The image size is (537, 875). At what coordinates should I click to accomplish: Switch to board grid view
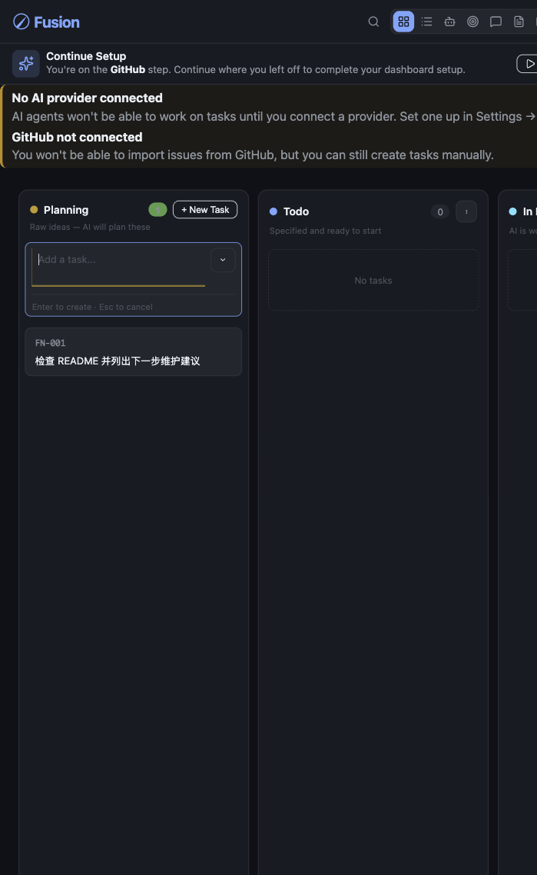tap(404, 22)
